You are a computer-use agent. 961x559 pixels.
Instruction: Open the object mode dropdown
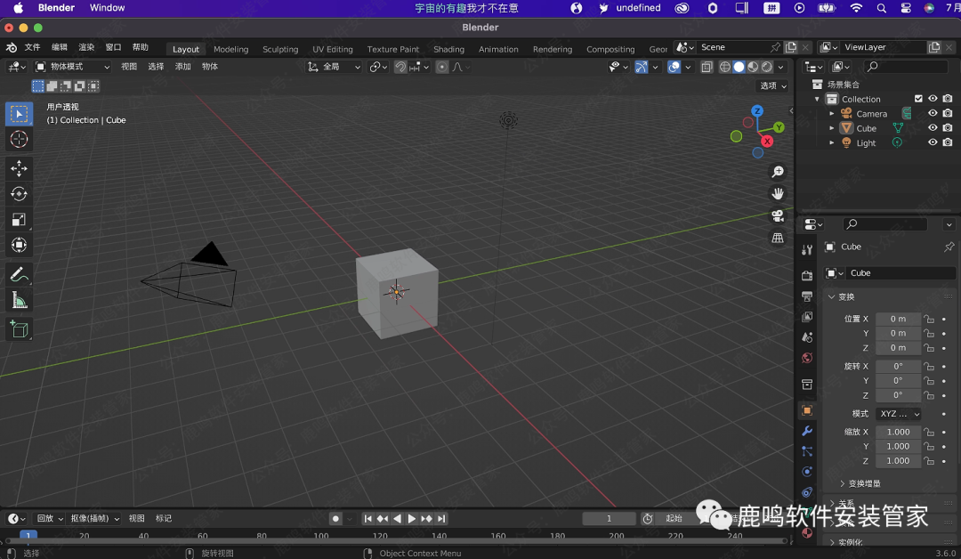pos(73,67)
